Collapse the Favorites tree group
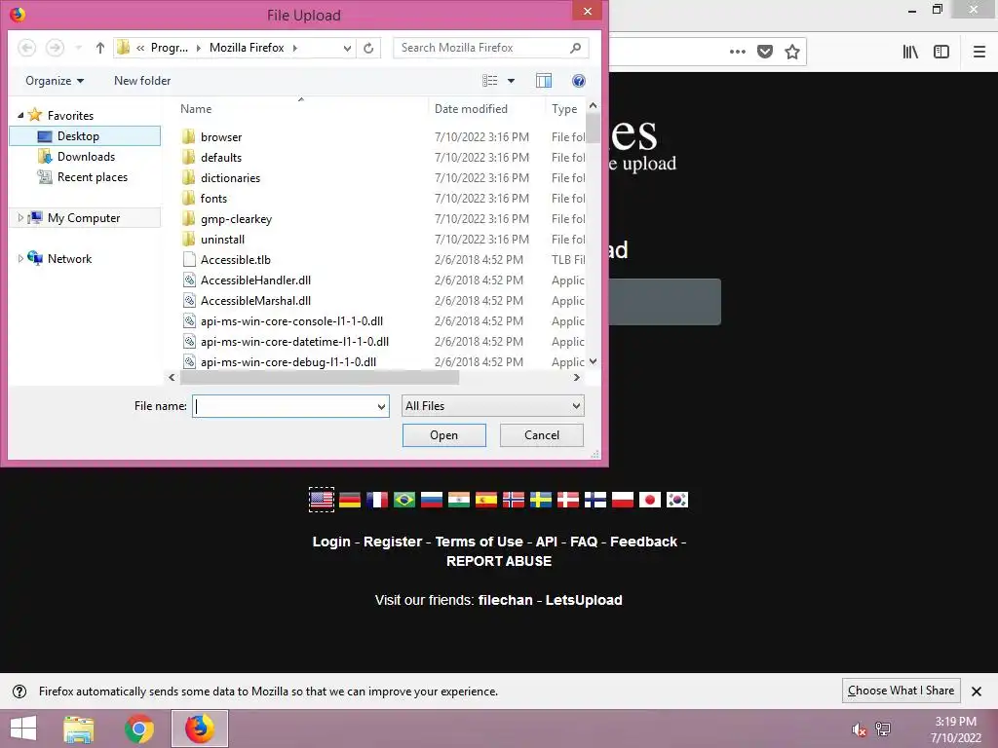Image resolution: width=998 pixels, height=748 pixels. click(20, 115)
